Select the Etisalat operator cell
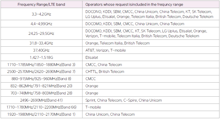Image resolution: width=220 pixels, height=119 pixels. [92, 57]
